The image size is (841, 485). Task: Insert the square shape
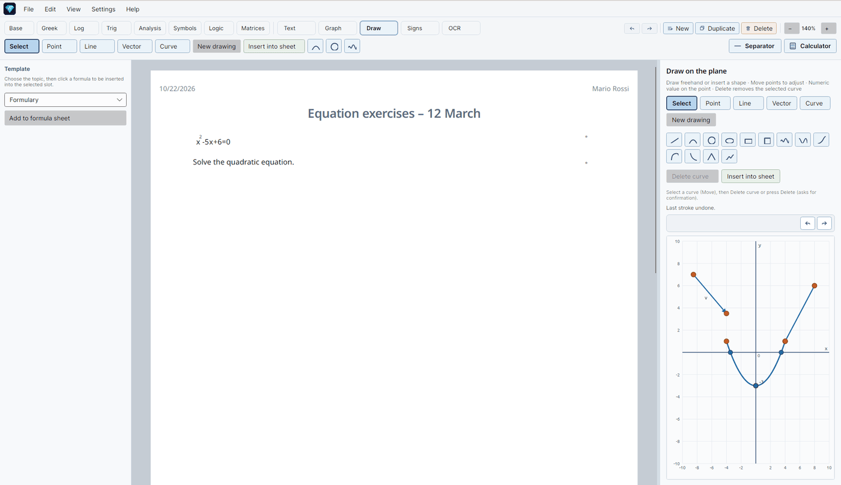point(766,140)
